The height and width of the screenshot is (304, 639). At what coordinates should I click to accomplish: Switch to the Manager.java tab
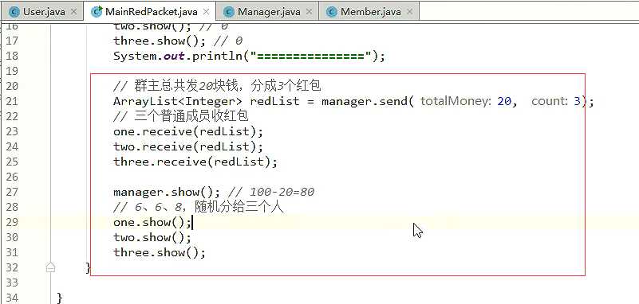pos(267,11)
